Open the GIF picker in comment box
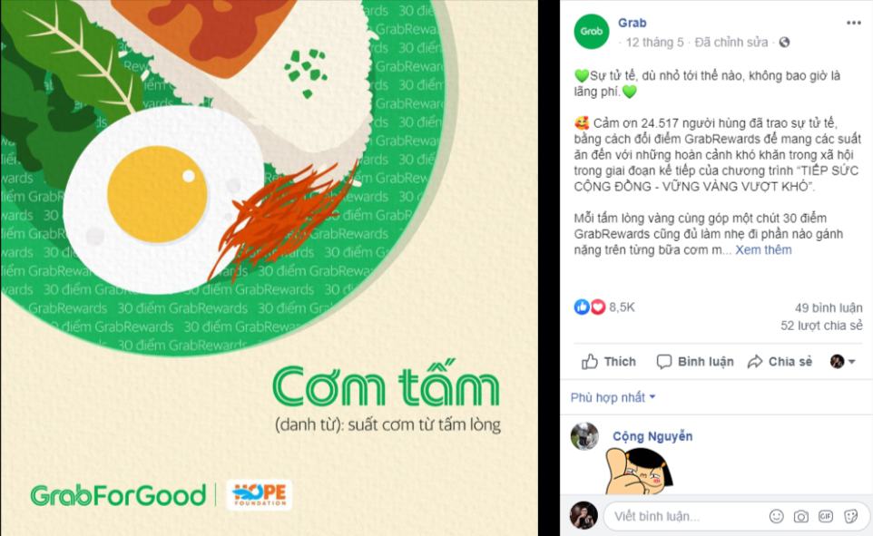Viewport: 873px width, 536px height. point(826,516)
